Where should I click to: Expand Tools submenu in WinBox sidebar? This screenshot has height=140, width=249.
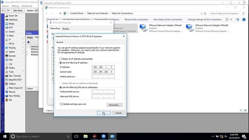pyautogui.click(x=23, y=72)
